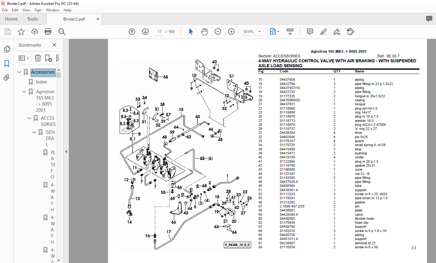Zoom out with the minus button
The image size is (436, 263).
pyautogui.click(x=218, y=32)
